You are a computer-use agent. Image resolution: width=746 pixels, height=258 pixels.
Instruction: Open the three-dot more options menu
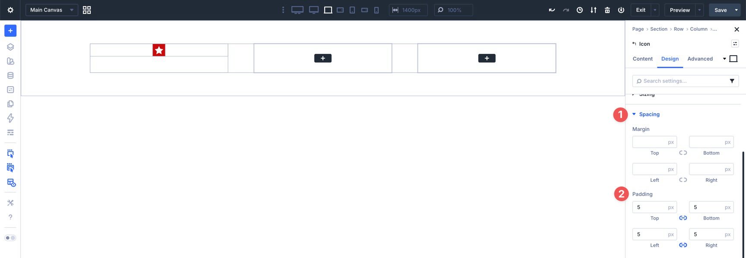click(283, 10)
